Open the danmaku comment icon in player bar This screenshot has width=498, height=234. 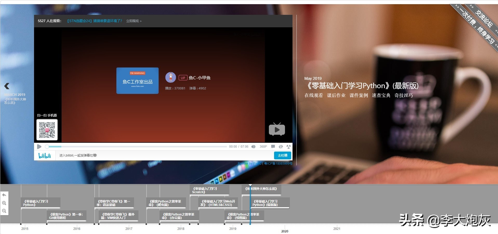click(273, 146)
